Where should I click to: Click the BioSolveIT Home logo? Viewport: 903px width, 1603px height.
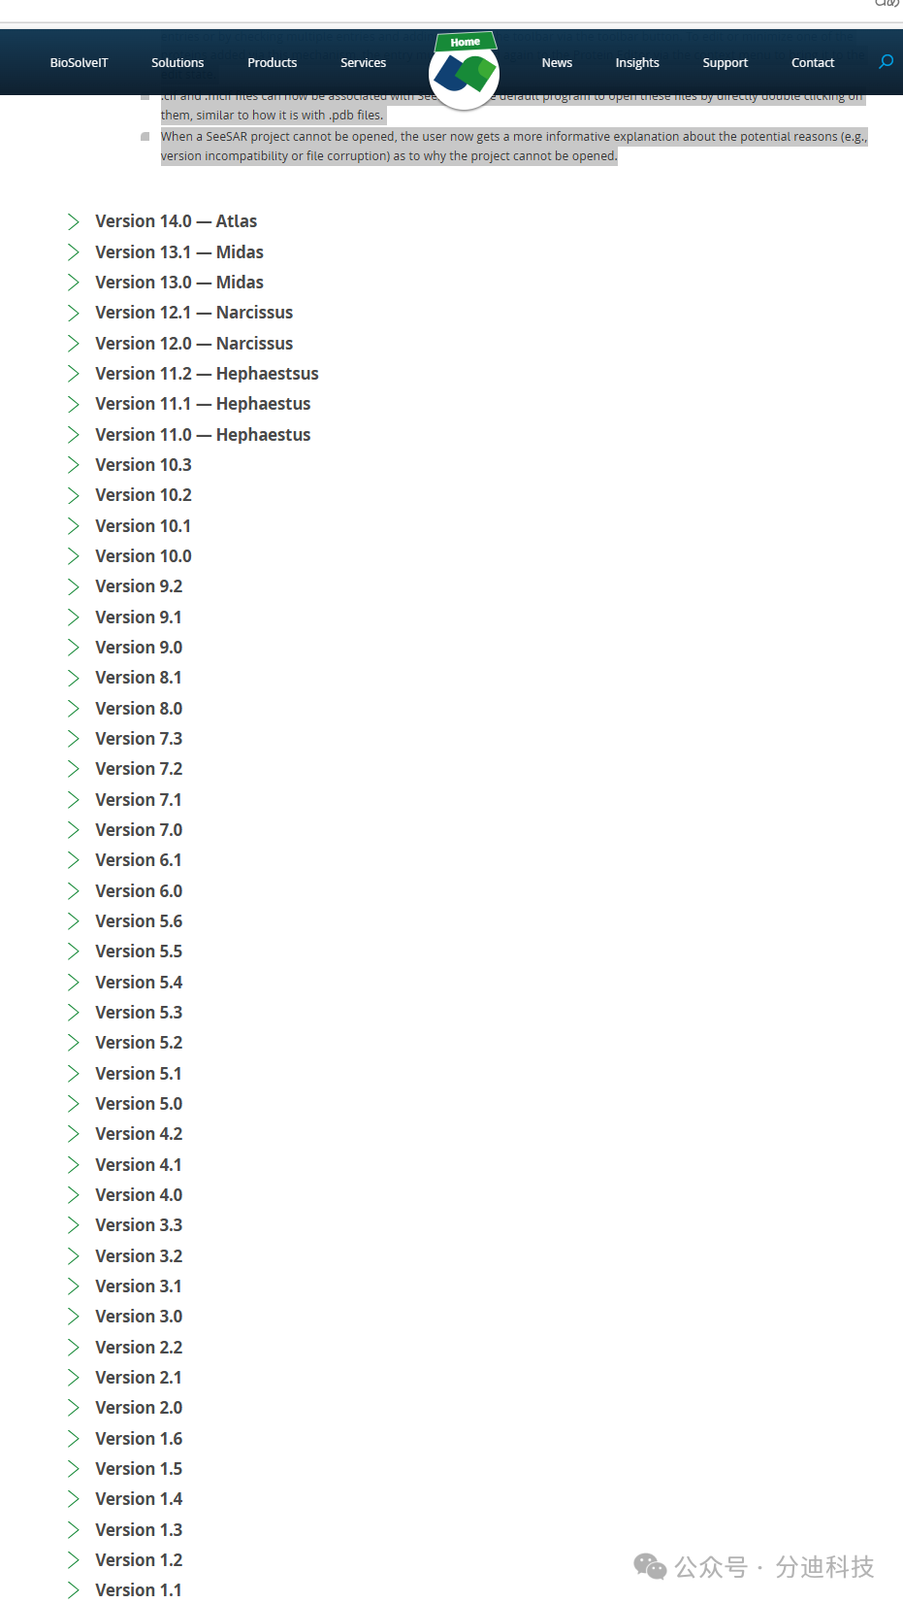coord(464,70)
